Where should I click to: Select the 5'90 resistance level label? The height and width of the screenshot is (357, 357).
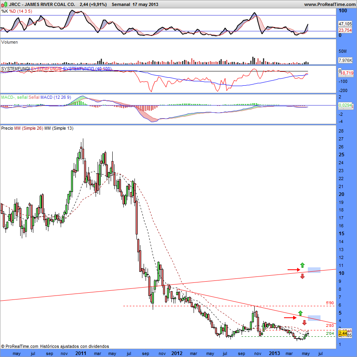tap(330, 303)
